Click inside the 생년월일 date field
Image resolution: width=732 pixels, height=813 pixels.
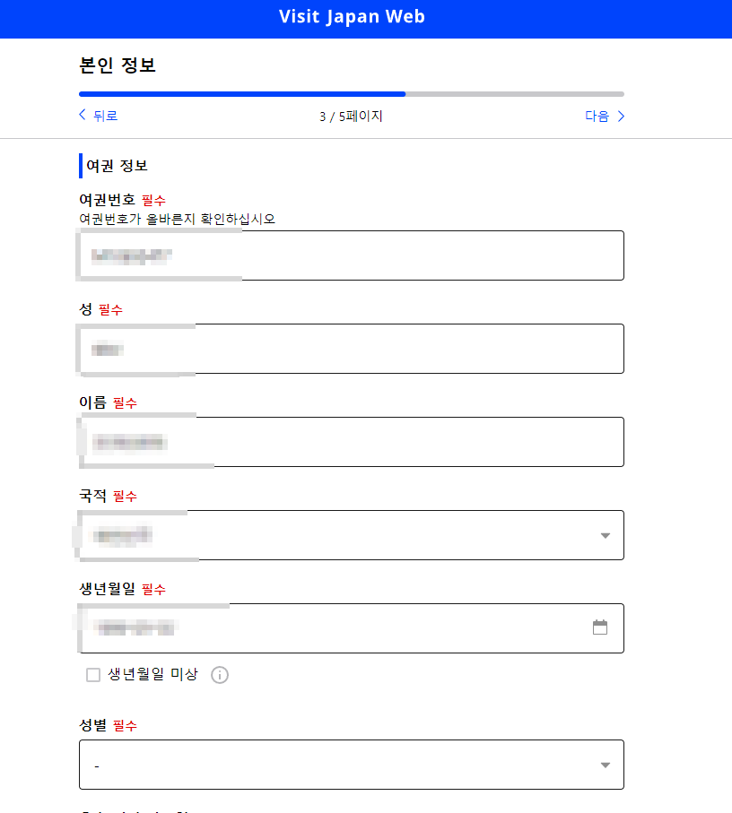click(x=341, y=628)
